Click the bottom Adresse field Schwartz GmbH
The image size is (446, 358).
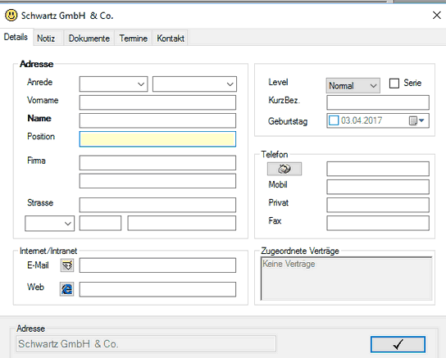coord(146,344)
